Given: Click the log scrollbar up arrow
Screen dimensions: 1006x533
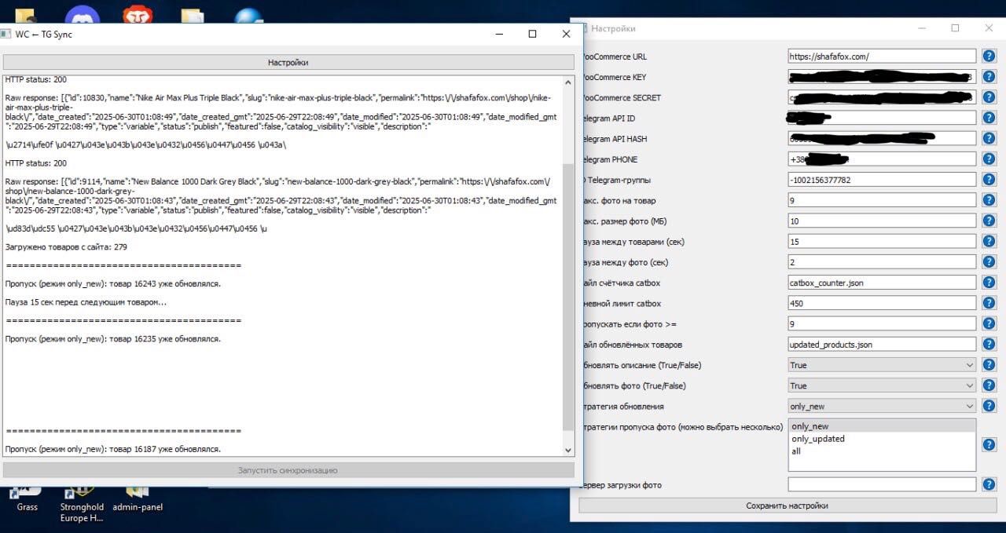Looking at the screenshot, I should (569, 82).
